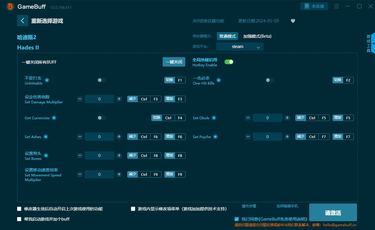Check launch game and add buff option
Viewport: 375px width, 230px height.
[19, 219]
